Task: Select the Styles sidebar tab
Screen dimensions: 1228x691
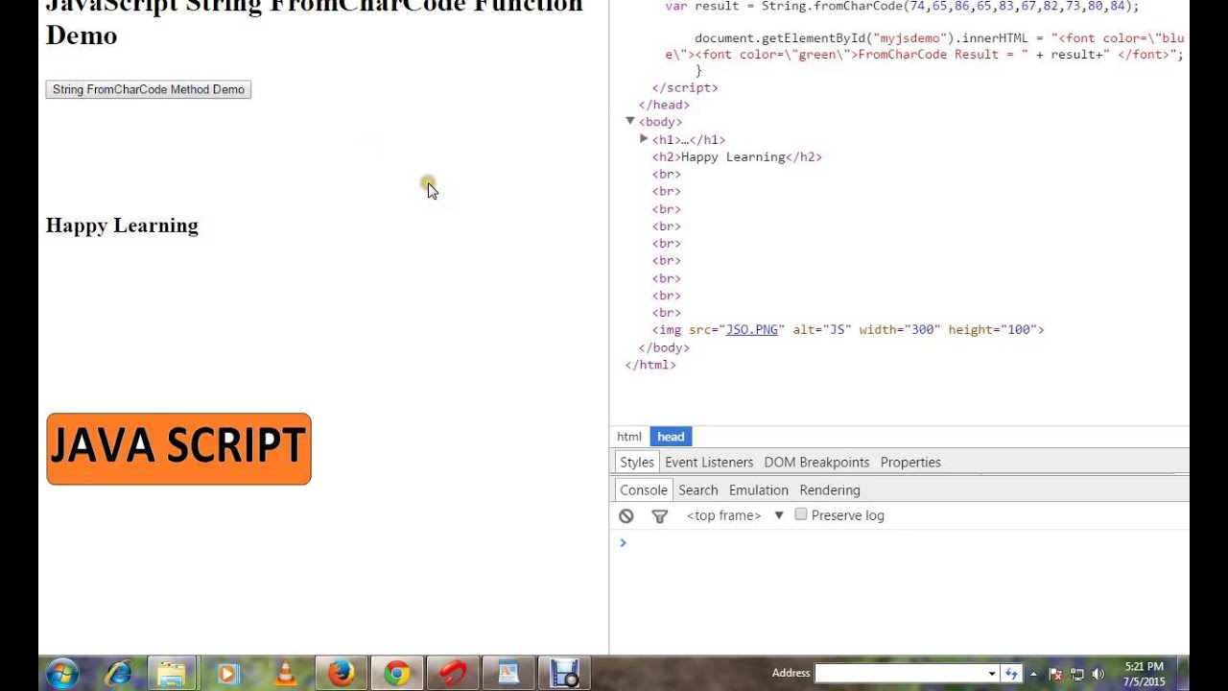Action: [x=636, y=462]
